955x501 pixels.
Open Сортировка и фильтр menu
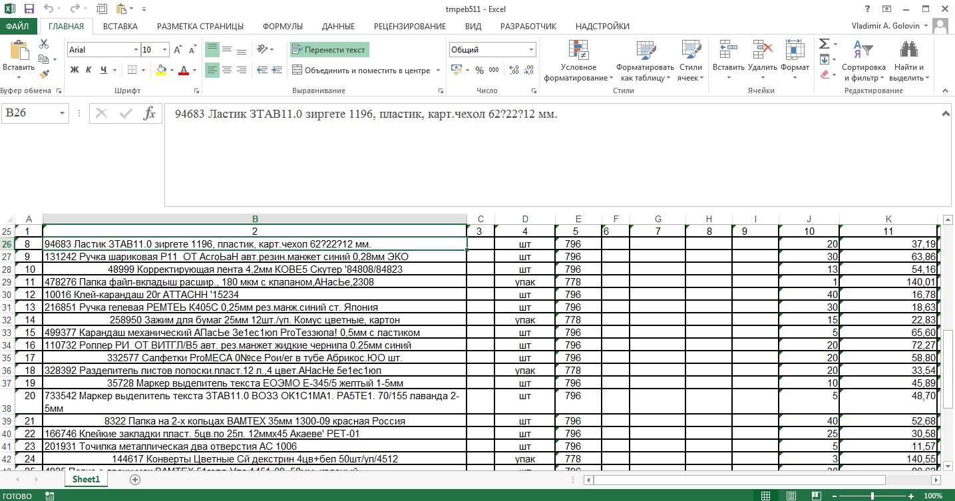click(863, 61)
